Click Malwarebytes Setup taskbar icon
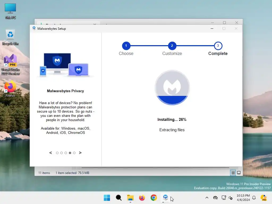This screenshot has height=204, width=272. coord(165,198)
